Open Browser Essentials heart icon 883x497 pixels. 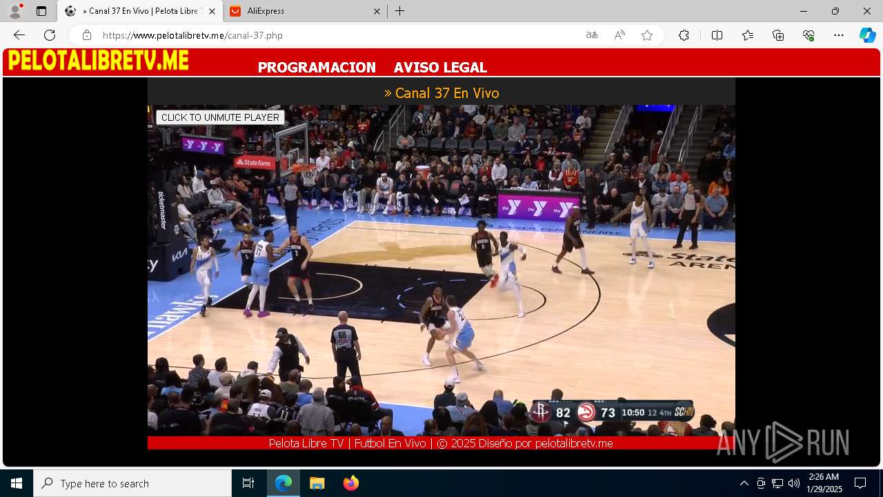pos(808,35)
